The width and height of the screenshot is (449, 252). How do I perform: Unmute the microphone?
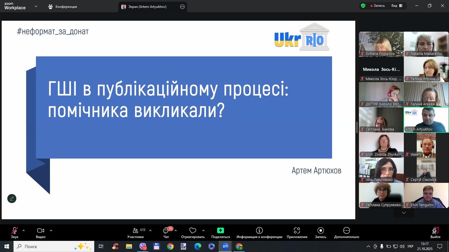click(15, 233)
